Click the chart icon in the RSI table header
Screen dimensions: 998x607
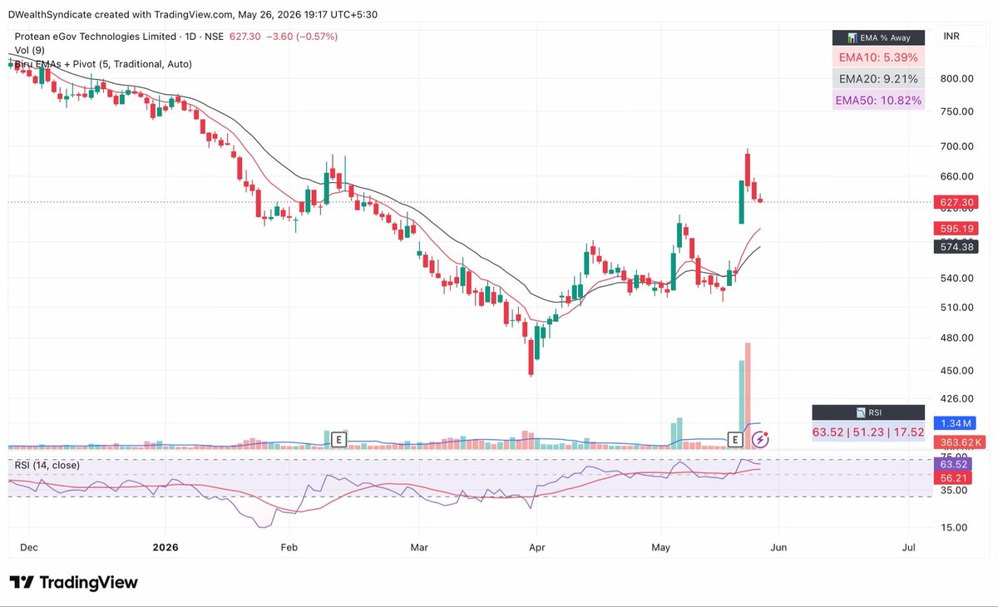point(859,412)
